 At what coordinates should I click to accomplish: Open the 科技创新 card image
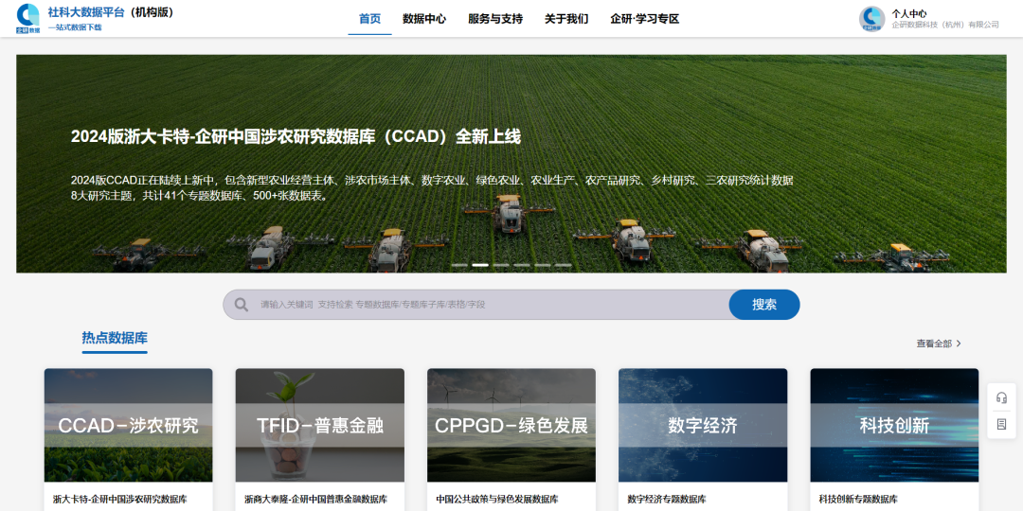pos(894,425)
